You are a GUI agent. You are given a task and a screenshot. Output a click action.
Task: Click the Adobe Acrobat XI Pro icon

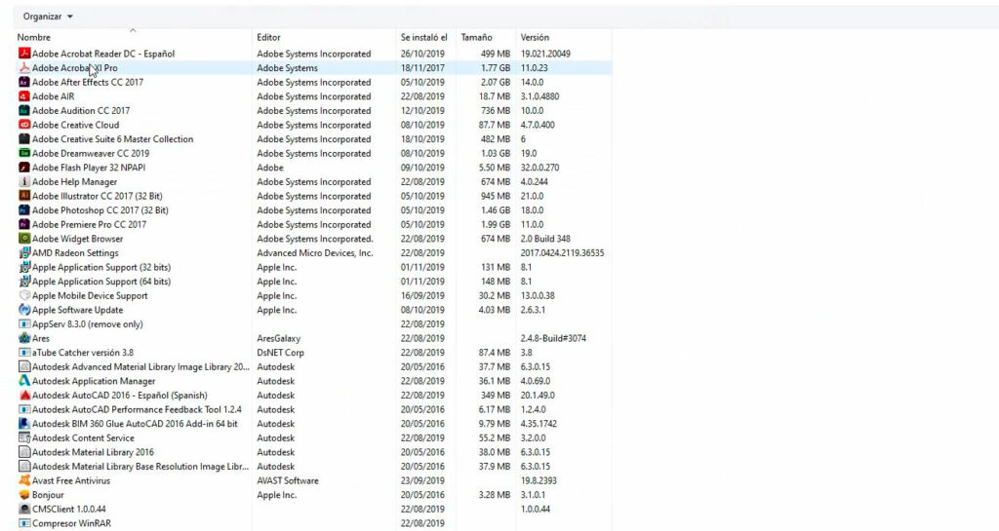[x=24, y=68]
